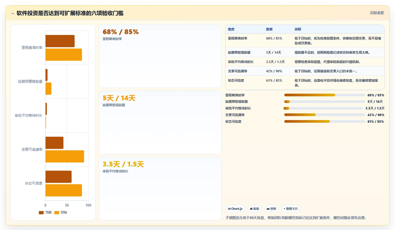Click the 状态可信度 progress list label
The image size is (395, 230).
pos(233,122)
